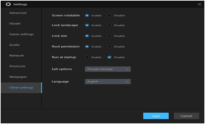Enable Root permission
The image size is (205, 124).
point(87,47)
